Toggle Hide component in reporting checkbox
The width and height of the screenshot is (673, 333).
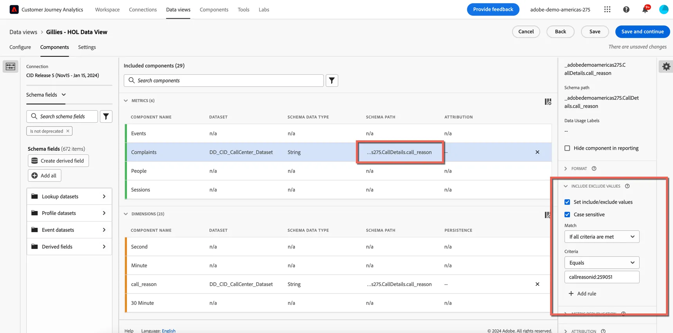point(567,148)
